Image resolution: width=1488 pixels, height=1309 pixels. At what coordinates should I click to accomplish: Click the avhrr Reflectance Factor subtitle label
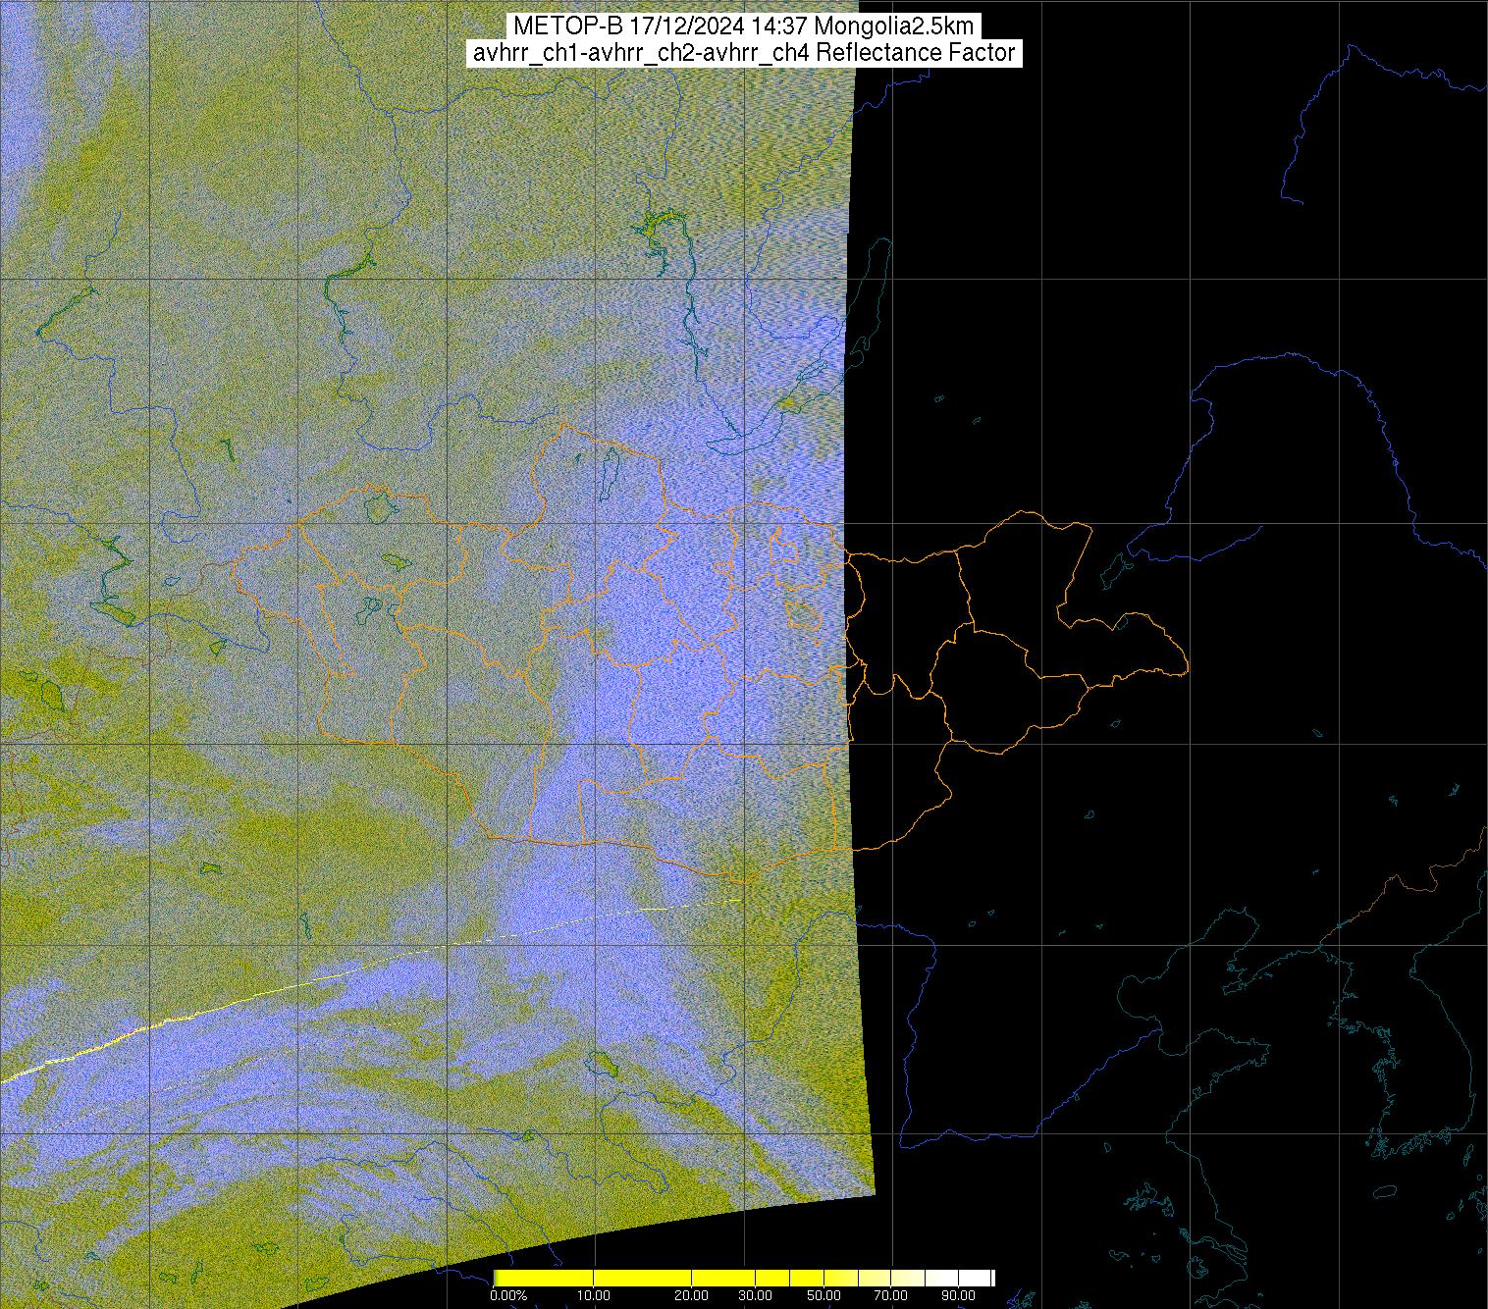(743, 53)
